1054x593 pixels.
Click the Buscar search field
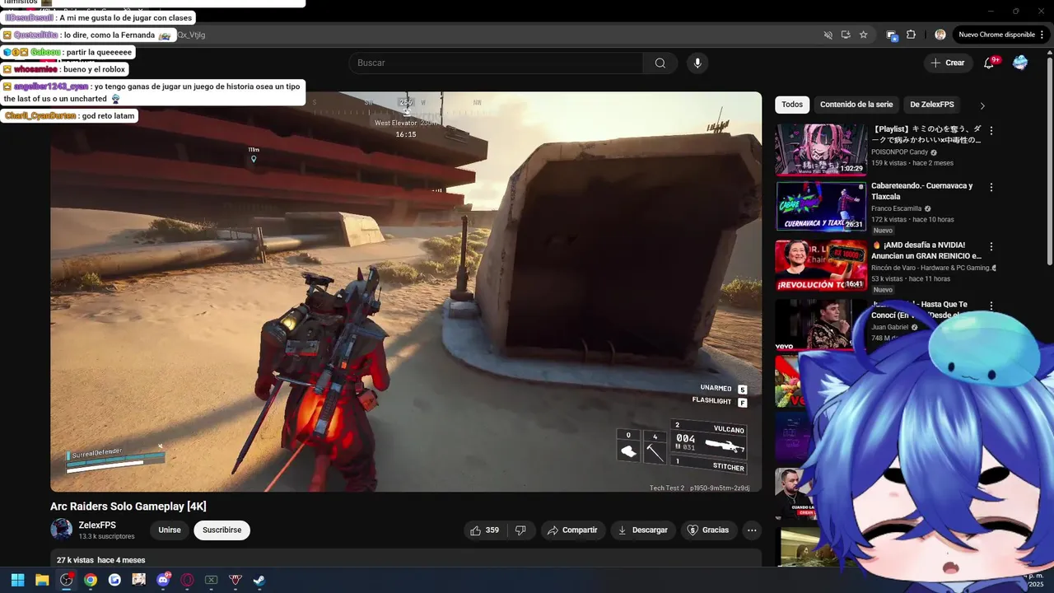pos(496,63)
